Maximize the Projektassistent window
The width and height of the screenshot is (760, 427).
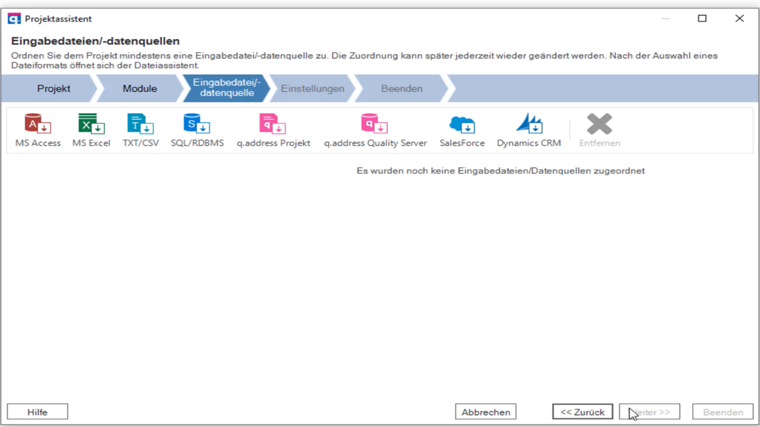[702, 19]
